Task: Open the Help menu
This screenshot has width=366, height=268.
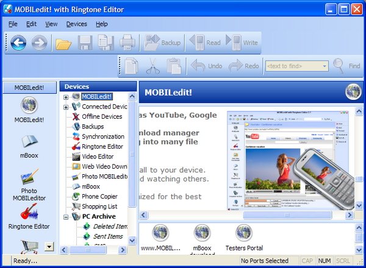Action: pos(101,24)
